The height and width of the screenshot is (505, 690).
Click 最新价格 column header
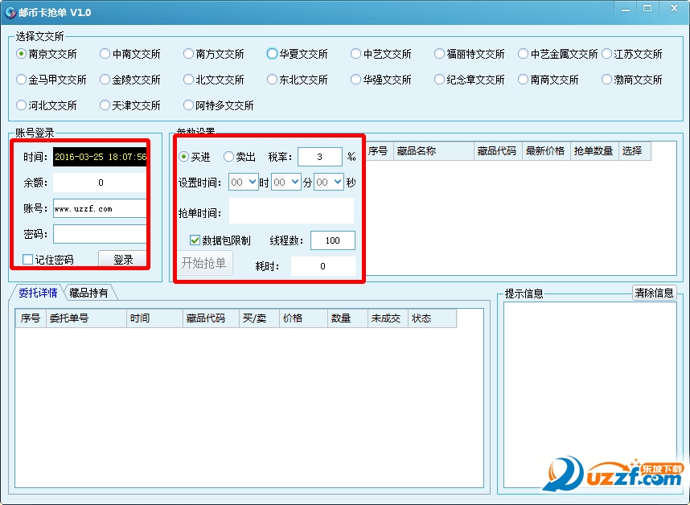click(x=546, y=151)
